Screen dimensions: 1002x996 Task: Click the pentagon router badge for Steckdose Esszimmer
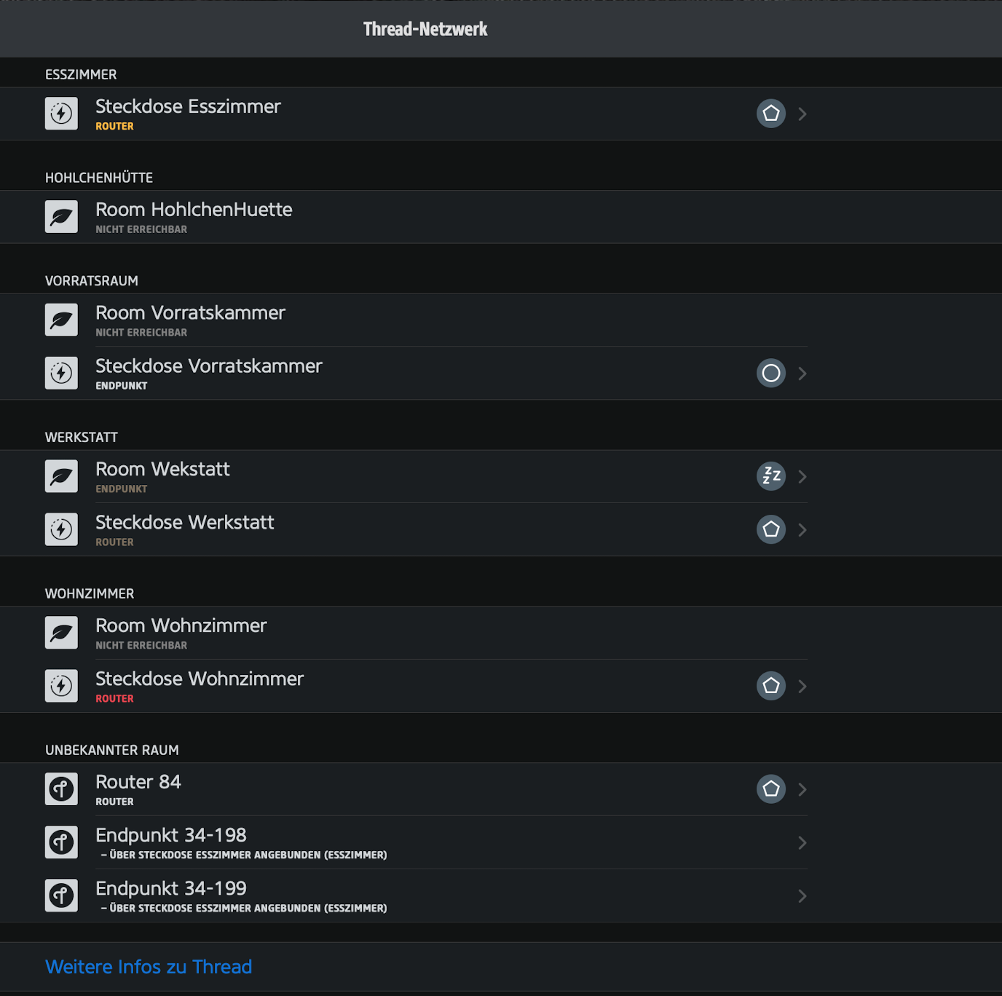770,114
